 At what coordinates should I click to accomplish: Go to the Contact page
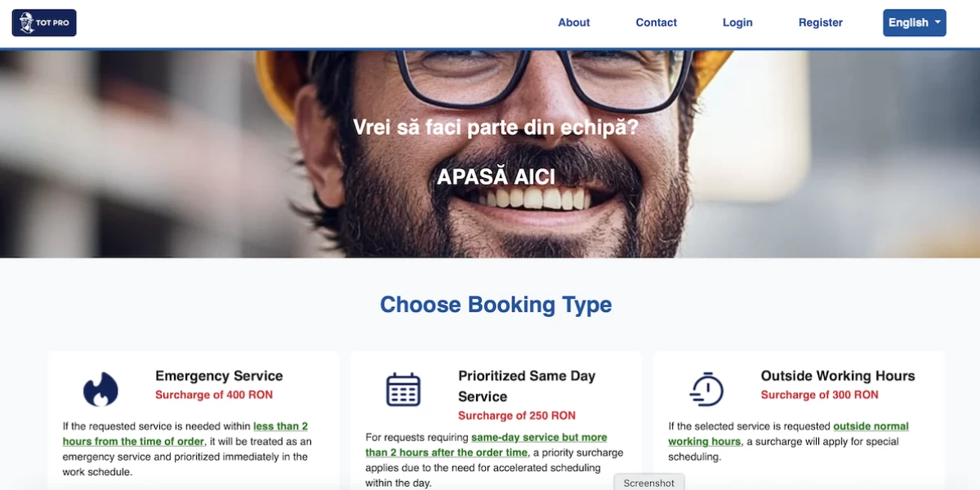tap(657, 23)
